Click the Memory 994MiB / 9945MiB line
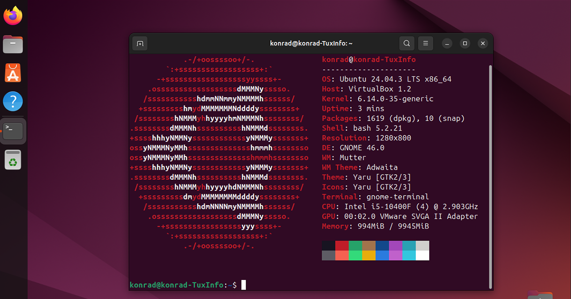This screenshot has width=571, height=299. click(x=375, y=226)
